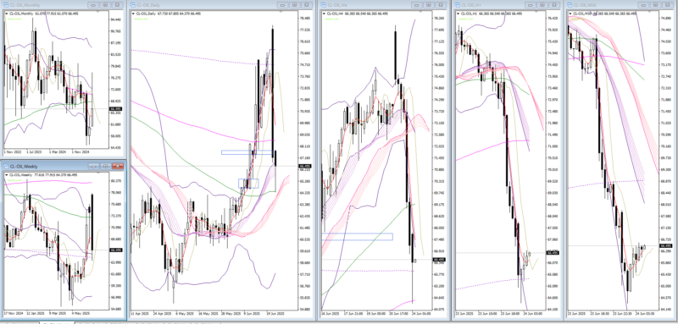Click the CL-OIL,Daily window title icon
The image size is (678, 324).
tap(133, 5)
